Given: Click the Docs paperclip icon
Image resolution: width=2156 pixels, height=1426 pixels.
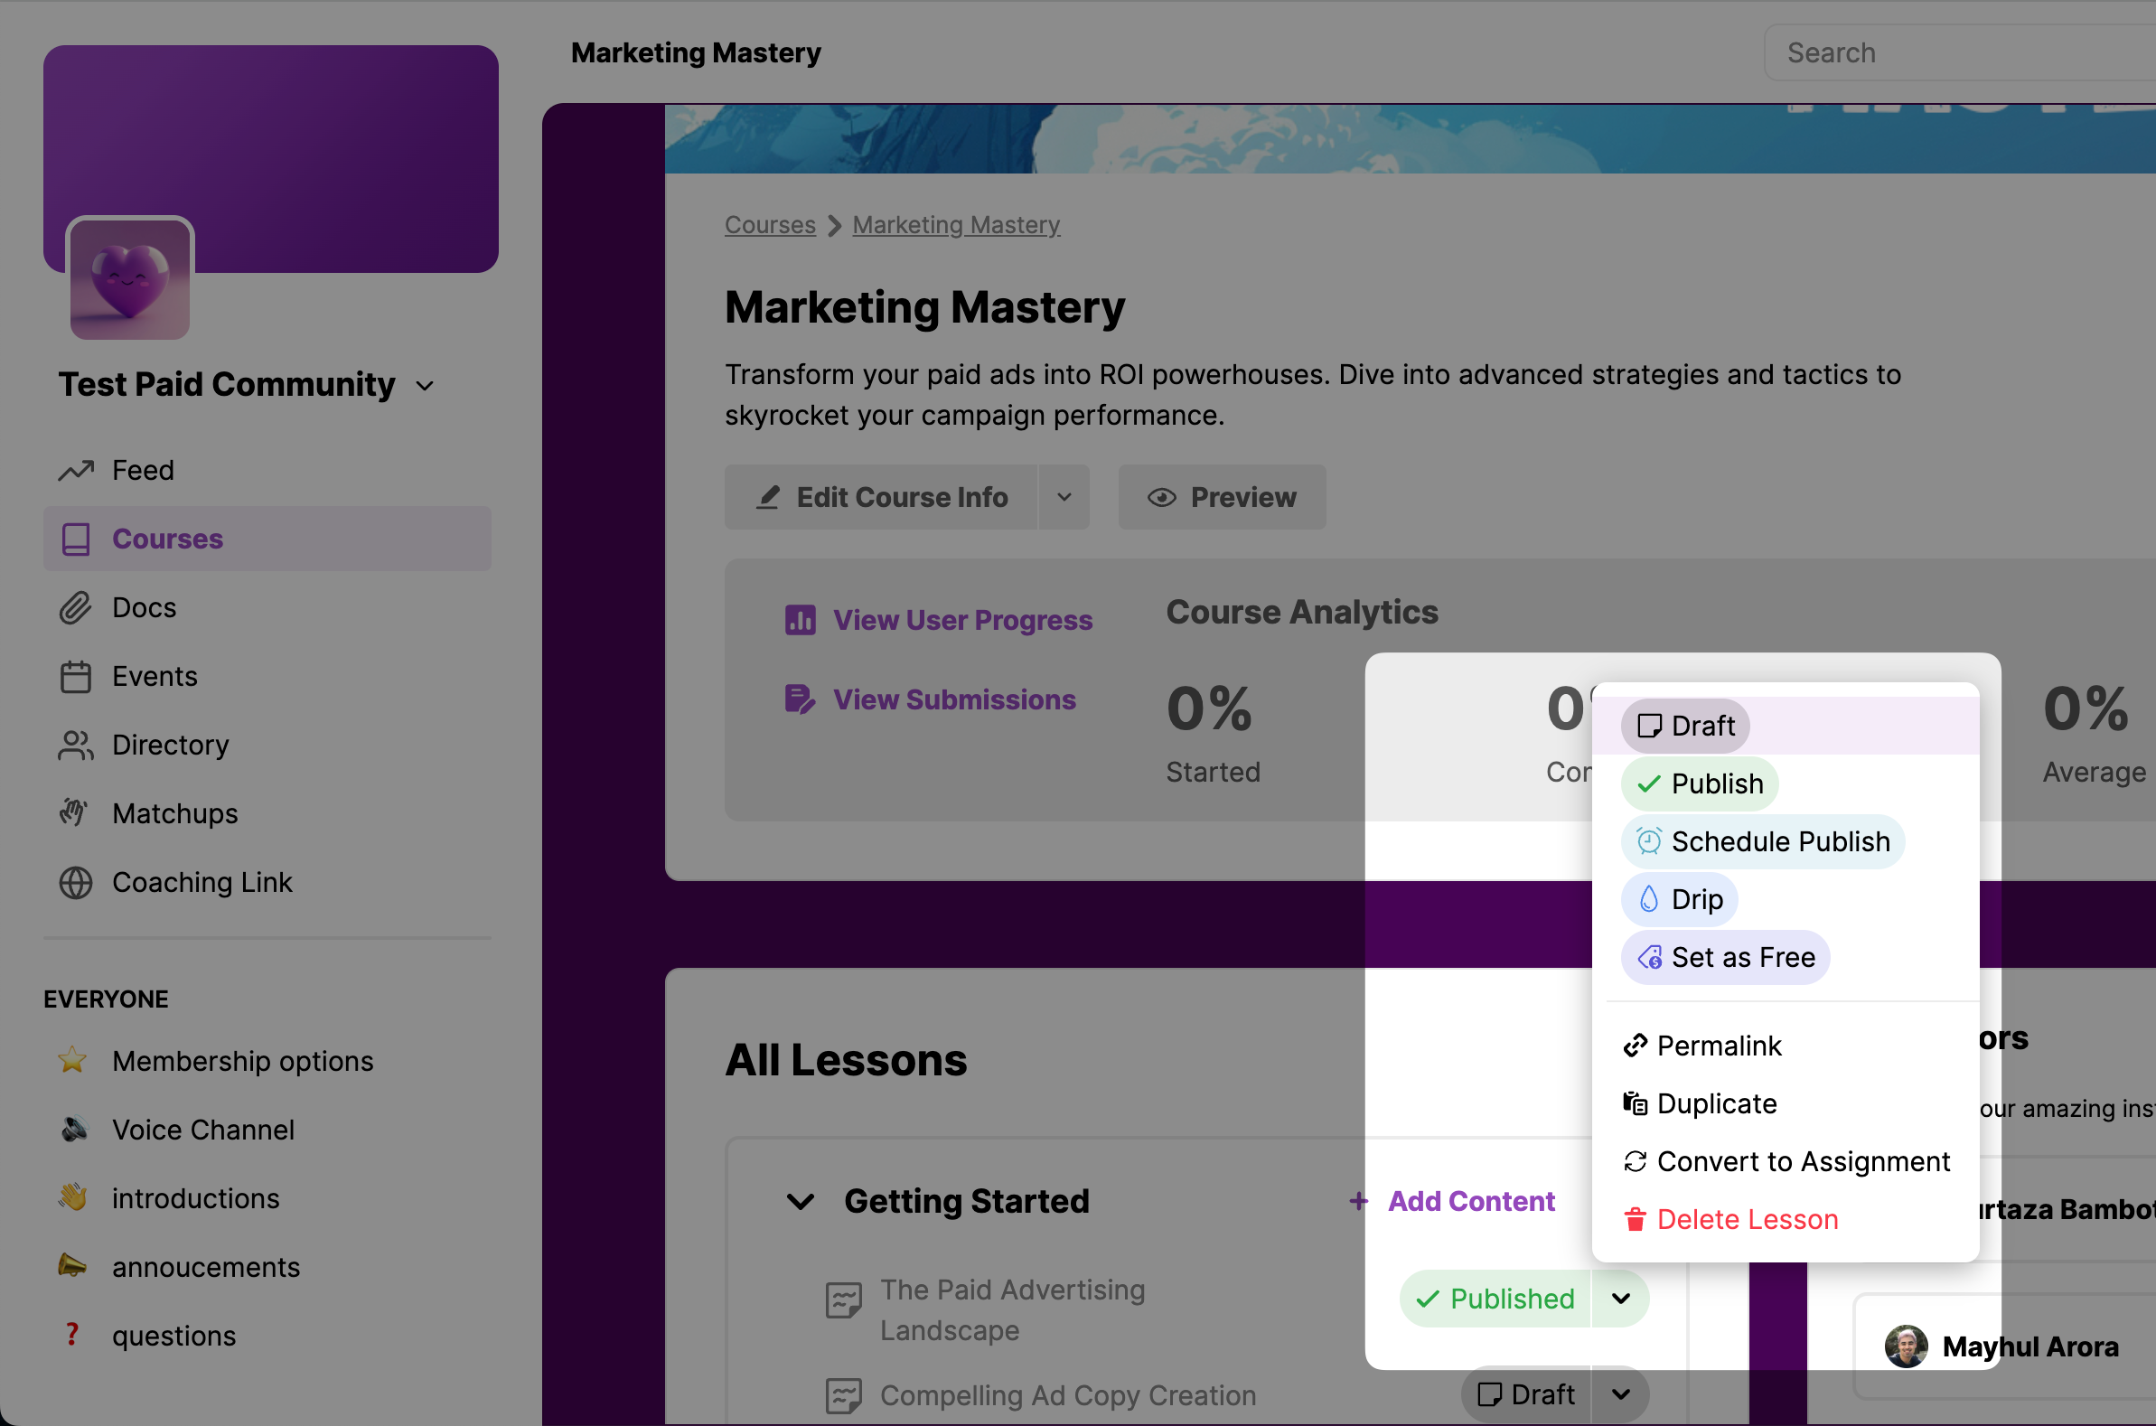Looking at the screenshot, I should 77,607.
